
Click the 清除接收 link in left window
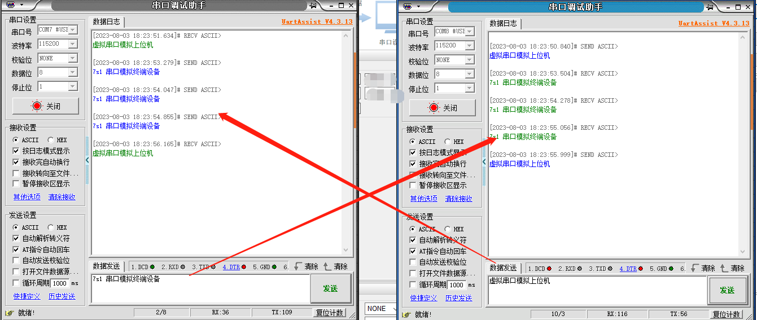62,197
